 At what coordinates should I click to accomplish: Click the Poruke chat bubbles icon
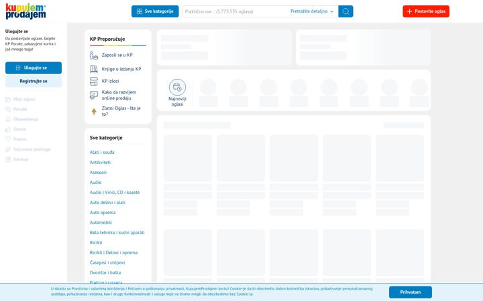point(8,109)
